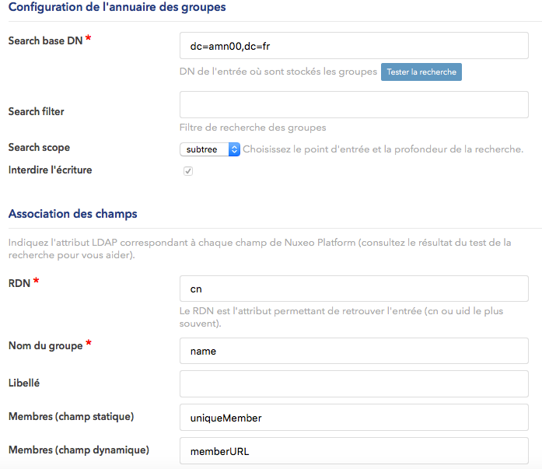Focus the field containing uniqueMember
Image resolution: width=542 pixels, height=469 pixels.
(354, 418)
